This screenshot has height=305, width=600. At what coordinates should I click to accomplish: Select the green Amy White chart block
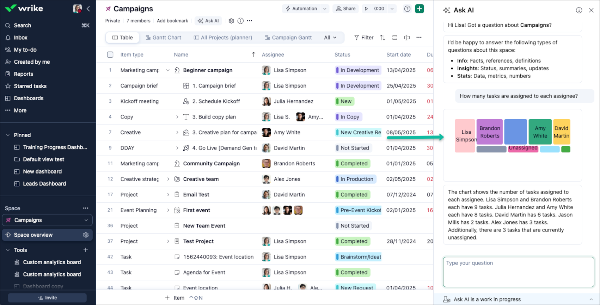[540, 132]
